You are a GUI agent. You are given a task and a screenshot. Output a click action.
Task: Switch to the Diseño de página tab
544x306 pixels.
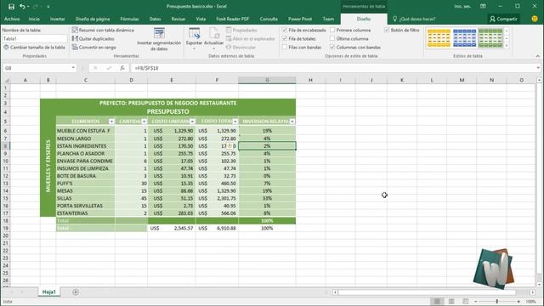(93, 19)
